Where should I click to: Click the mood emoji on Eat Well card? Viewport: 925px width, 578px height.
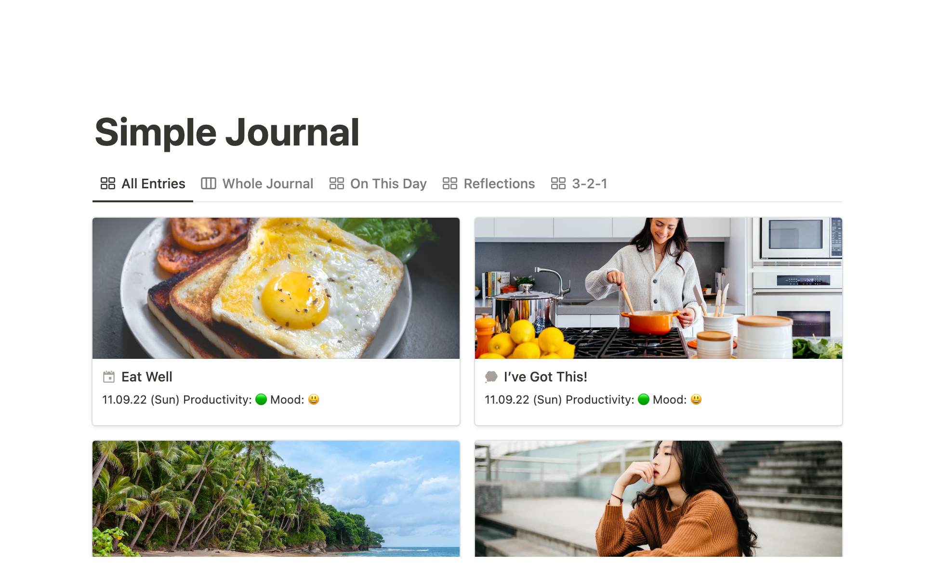[x=314, y=399]
